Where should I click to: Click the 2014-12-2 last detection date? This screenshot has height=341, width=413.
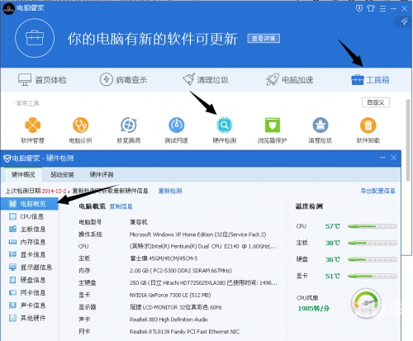[x=54, y=191]
